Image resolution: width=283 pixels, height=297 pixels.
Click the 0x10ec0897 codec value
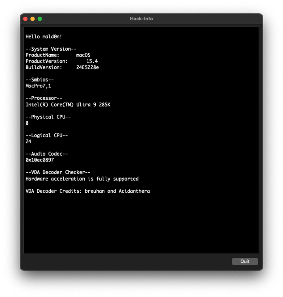40,160
